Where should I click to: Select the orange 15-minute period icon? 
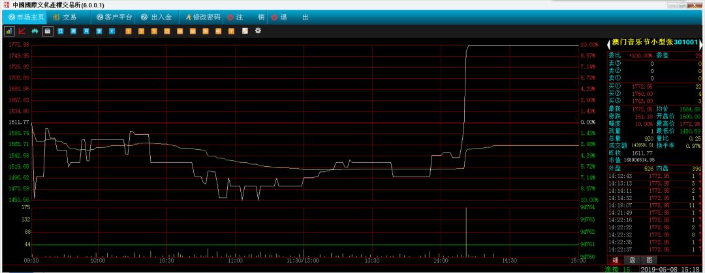click(x=167, y=31)
